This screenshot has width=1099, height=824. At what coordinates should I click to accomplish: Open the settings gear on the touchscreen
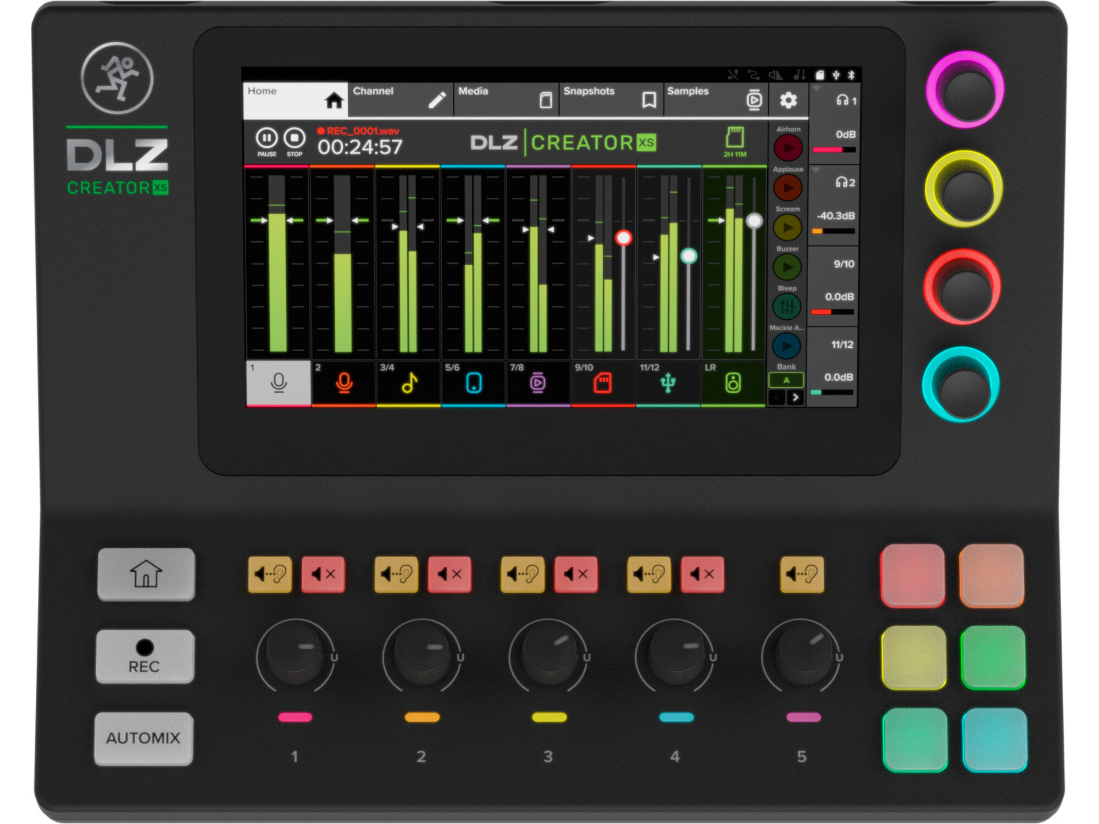788,101
